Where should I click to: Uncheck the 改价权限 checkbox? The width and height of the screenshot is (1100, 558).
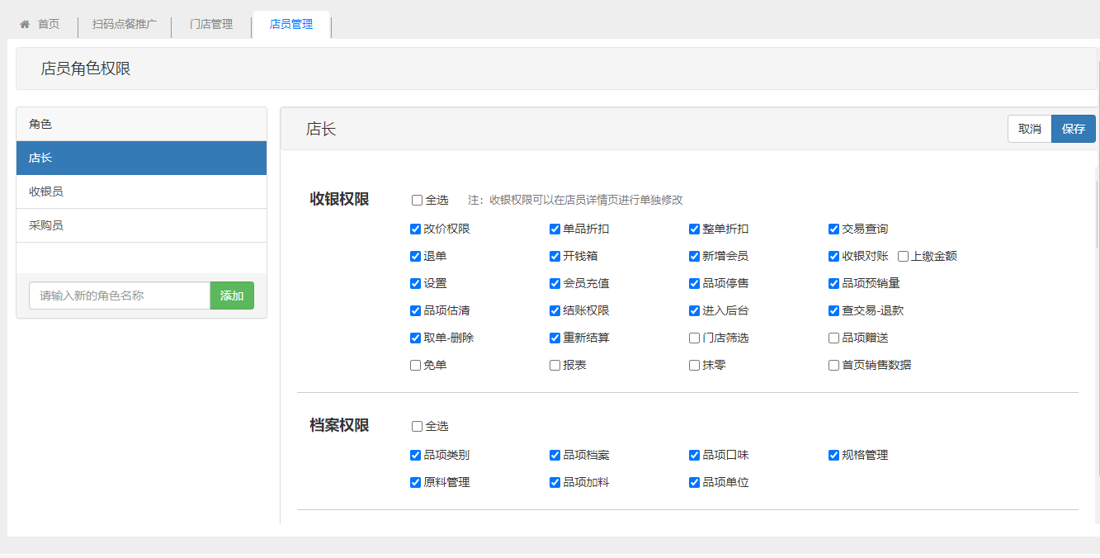click(416, 229)
